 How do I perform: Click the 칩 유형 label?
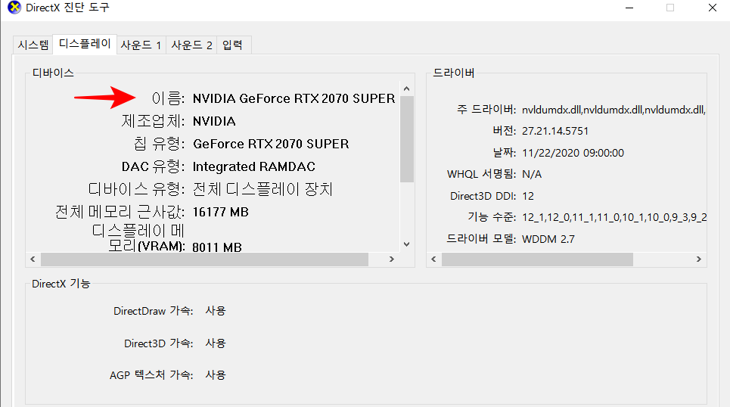click(x=159, y=144)
